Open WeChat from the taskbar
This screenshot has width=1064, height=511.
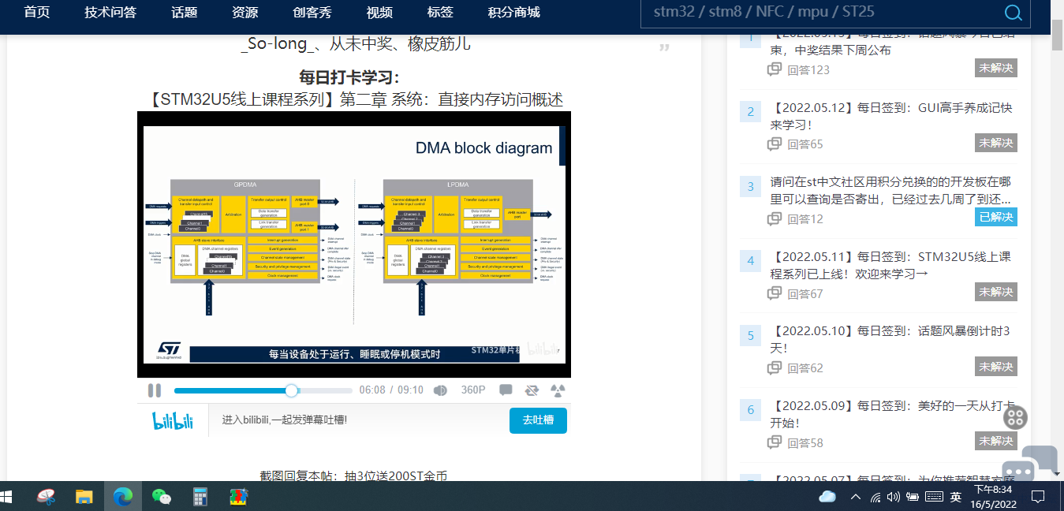click(x=162, y=497)
